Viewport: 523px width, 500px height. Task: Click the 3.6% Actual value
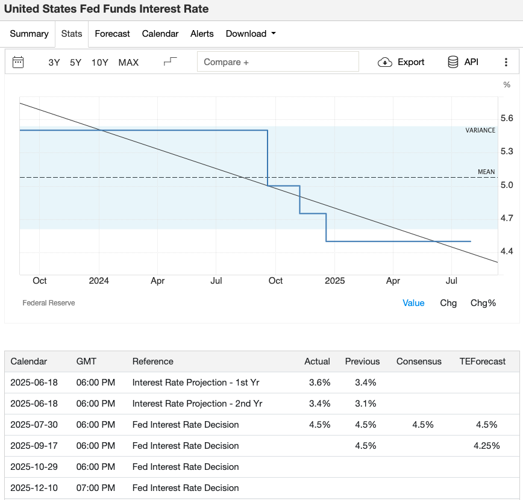point(319,383)
